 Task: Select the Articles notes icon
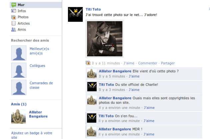pos(14,23)
